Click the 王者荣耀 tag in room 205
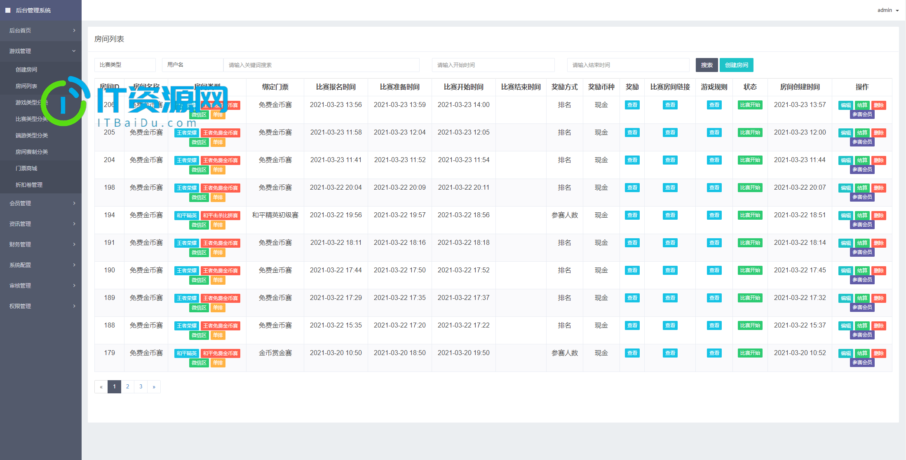 [186, 133]
